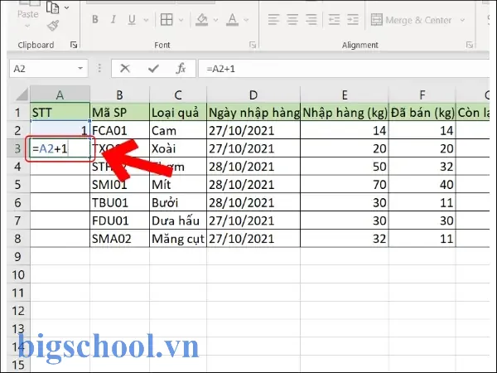497x373 pixels.
Task: Open Alignment settings dialog launcher
Action: tap(470, 45)
